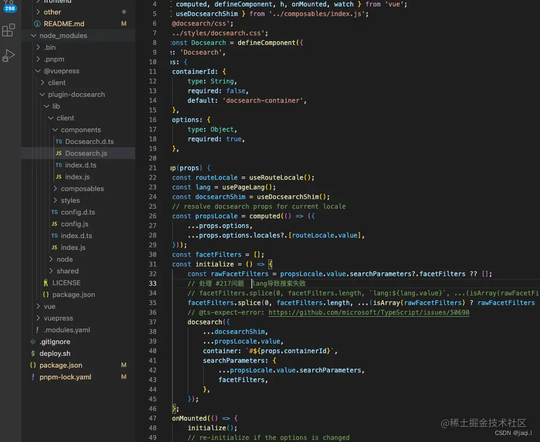Click line number 33 in the gutter
Screen dimensions: 540x442
[152, 284]
